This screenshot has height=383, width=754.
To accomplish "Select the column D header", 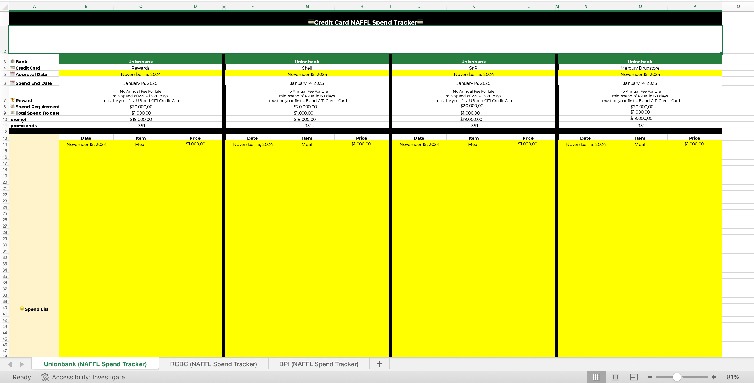I will [x=195, y=6].
